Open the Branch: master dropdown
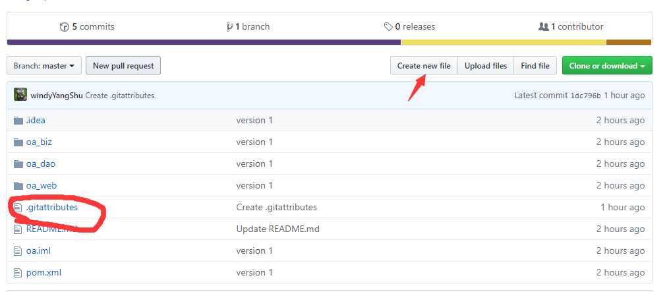669x292 pixels. pos(44,66)
